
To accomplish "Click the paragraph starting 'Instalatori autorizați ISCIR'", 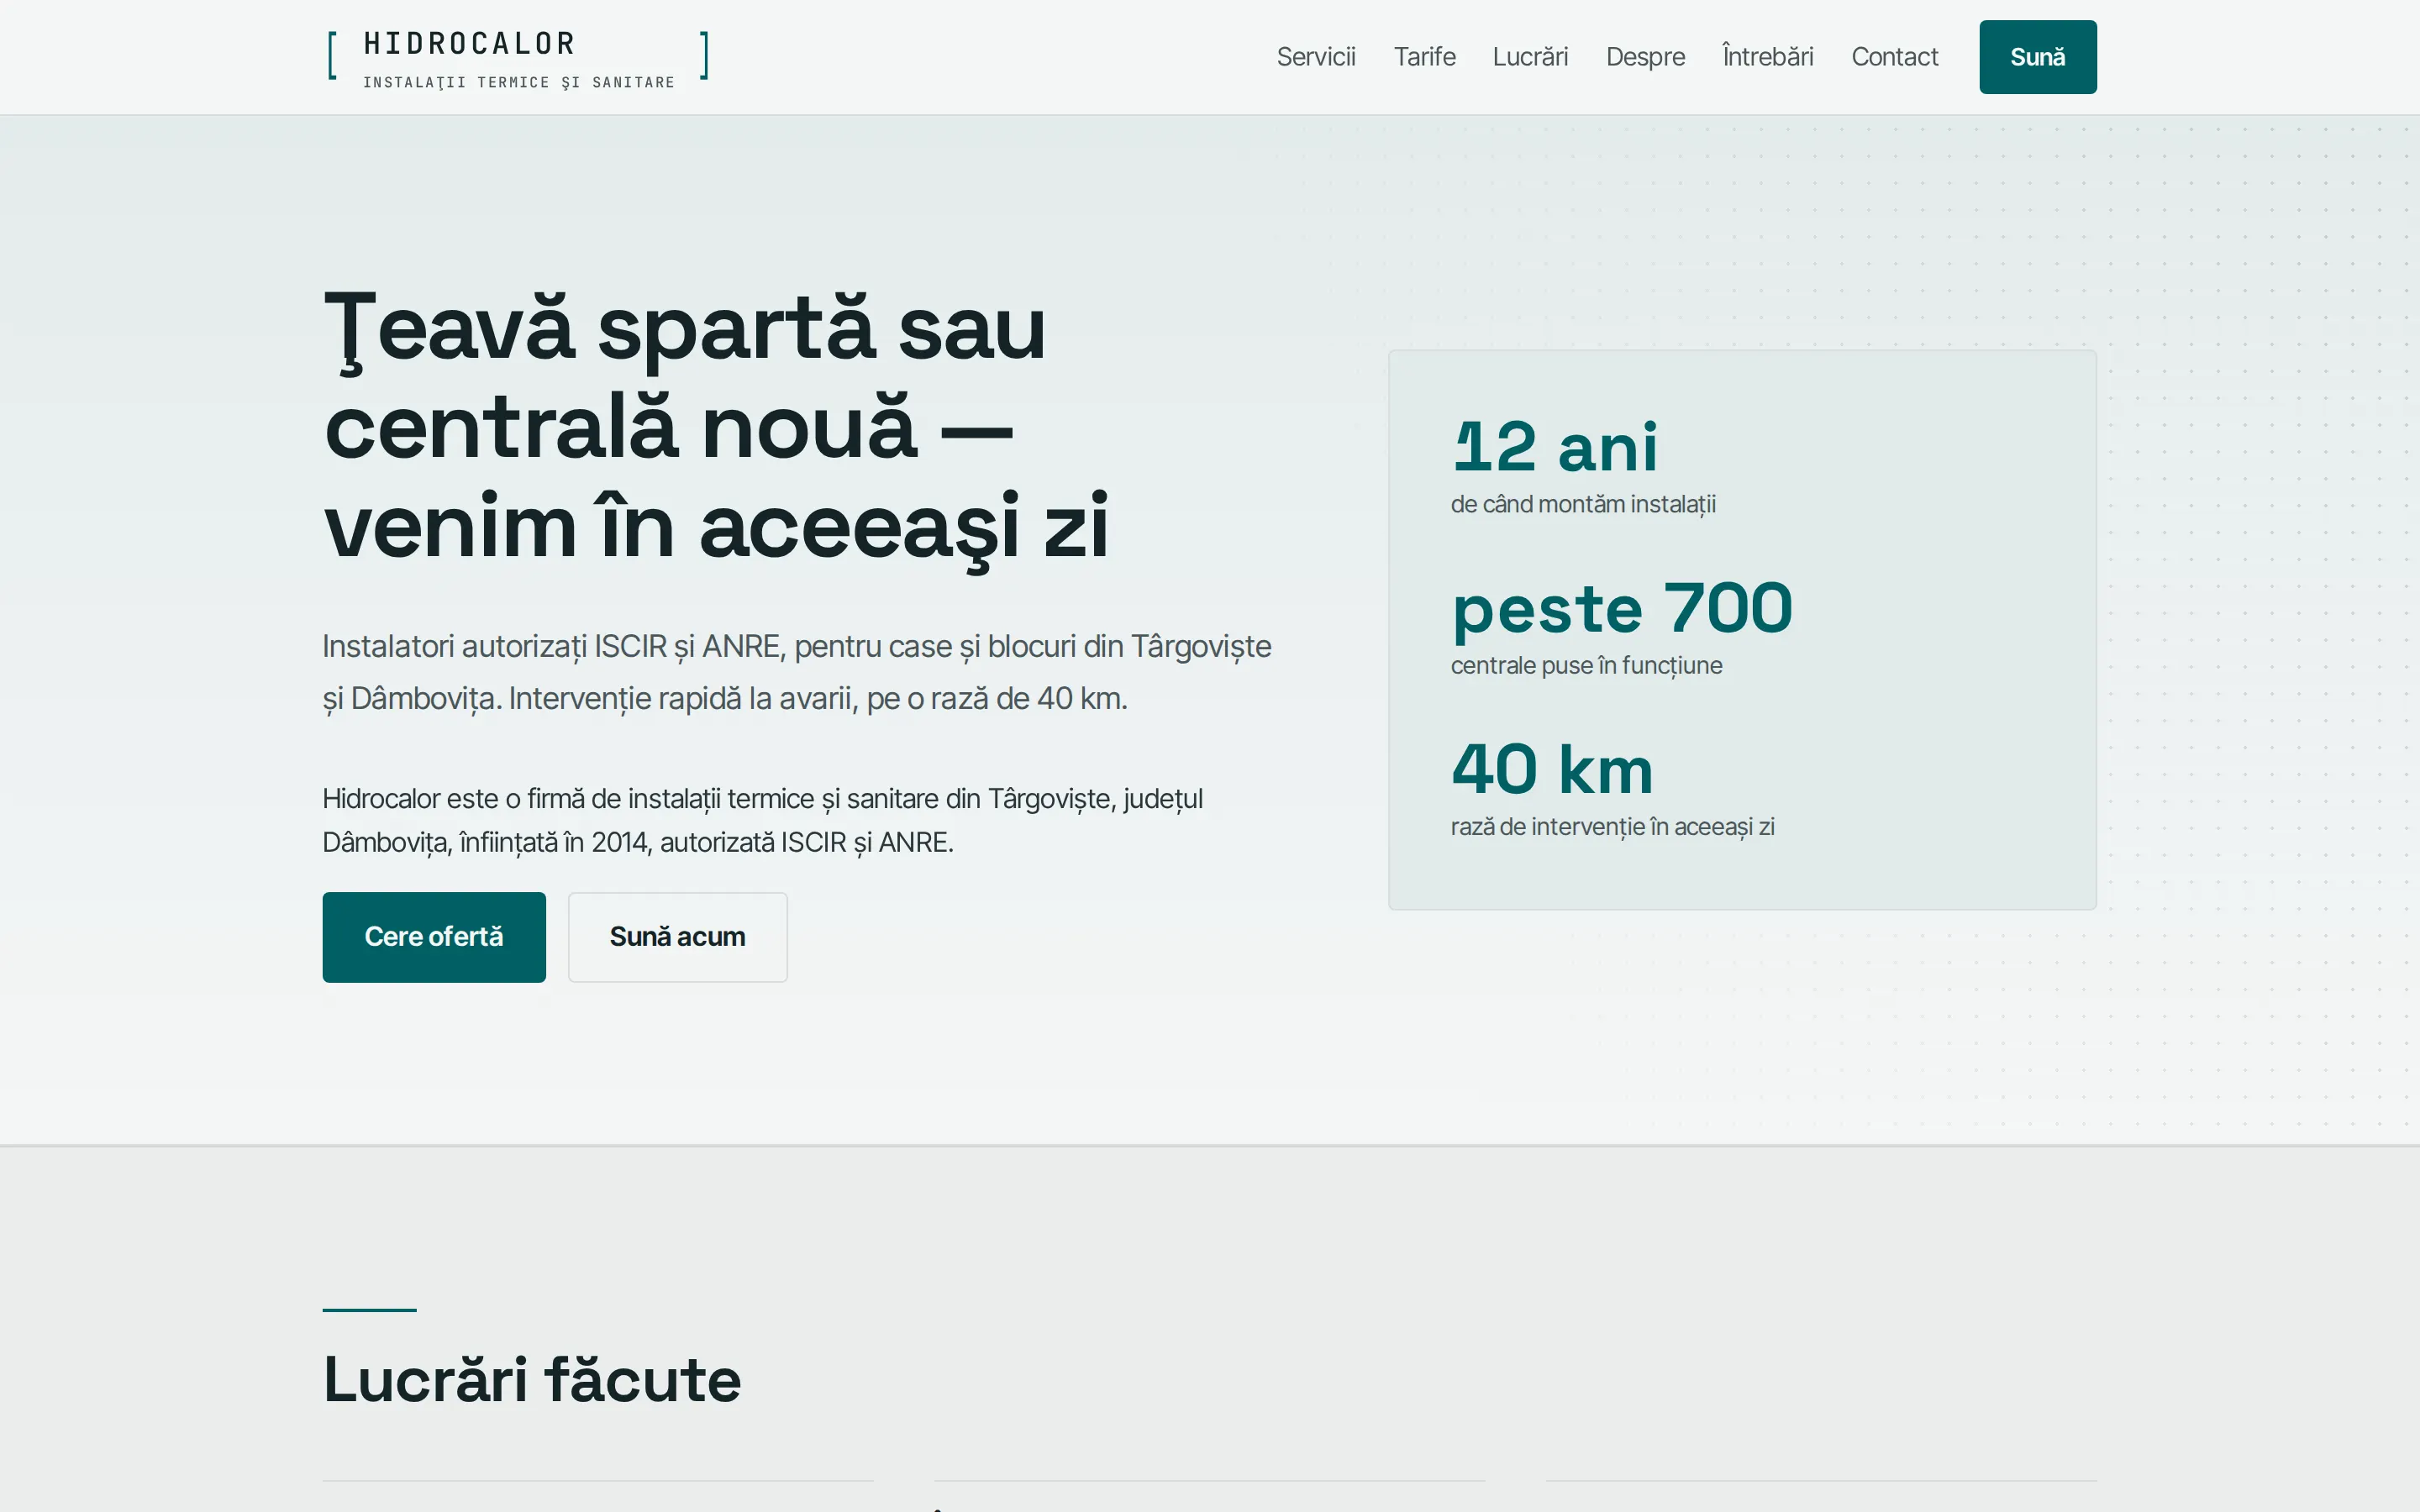I will [x=797, y=672].
